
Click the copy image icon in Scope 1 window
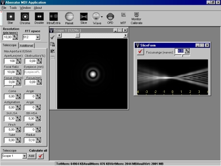(x=53, y=44)
